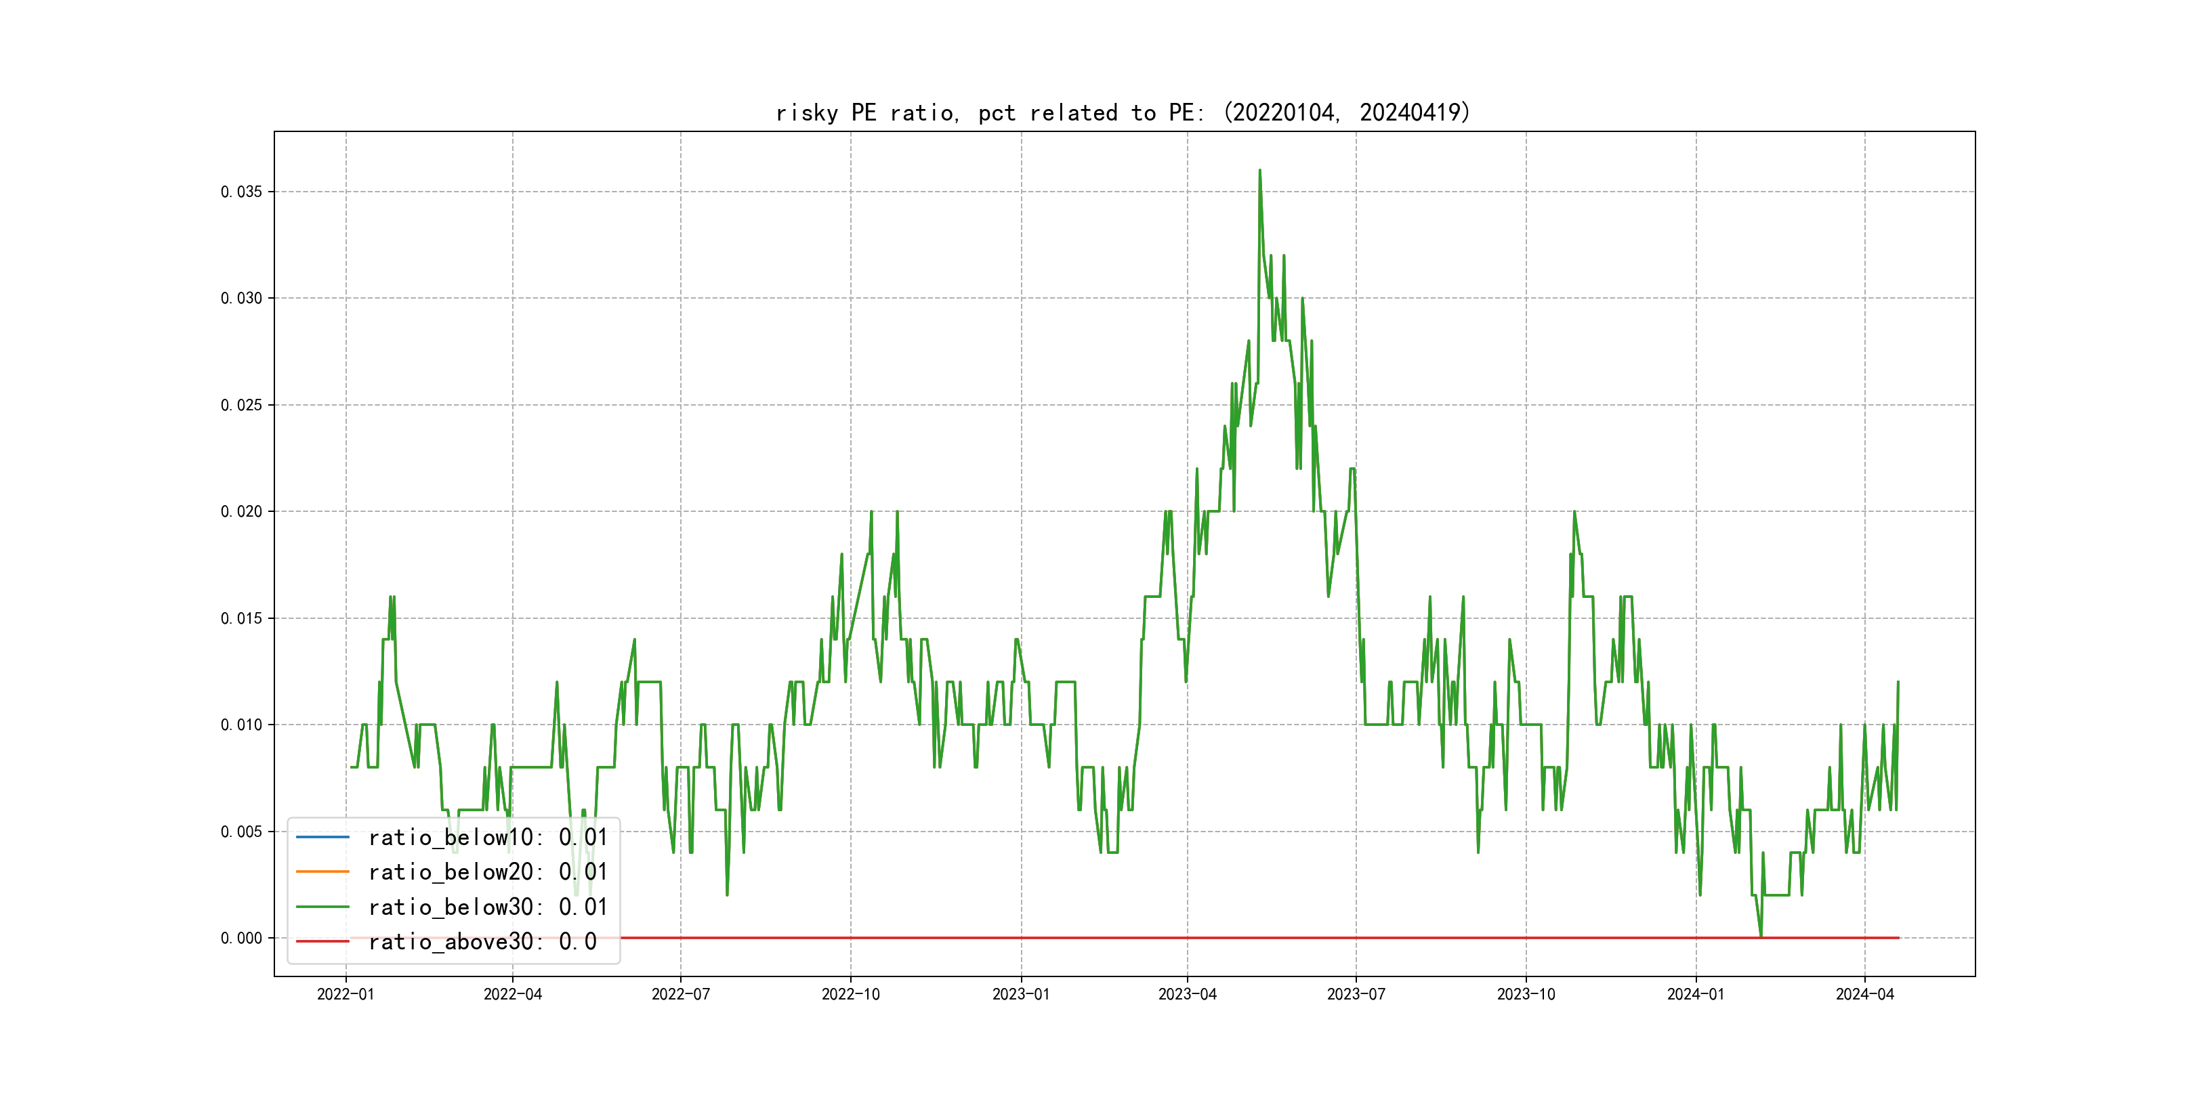The height and width of the screenshot is (1097, 2195).
Task: Click the 2023-01 x-axis tick label
Action: [1021, 995]
